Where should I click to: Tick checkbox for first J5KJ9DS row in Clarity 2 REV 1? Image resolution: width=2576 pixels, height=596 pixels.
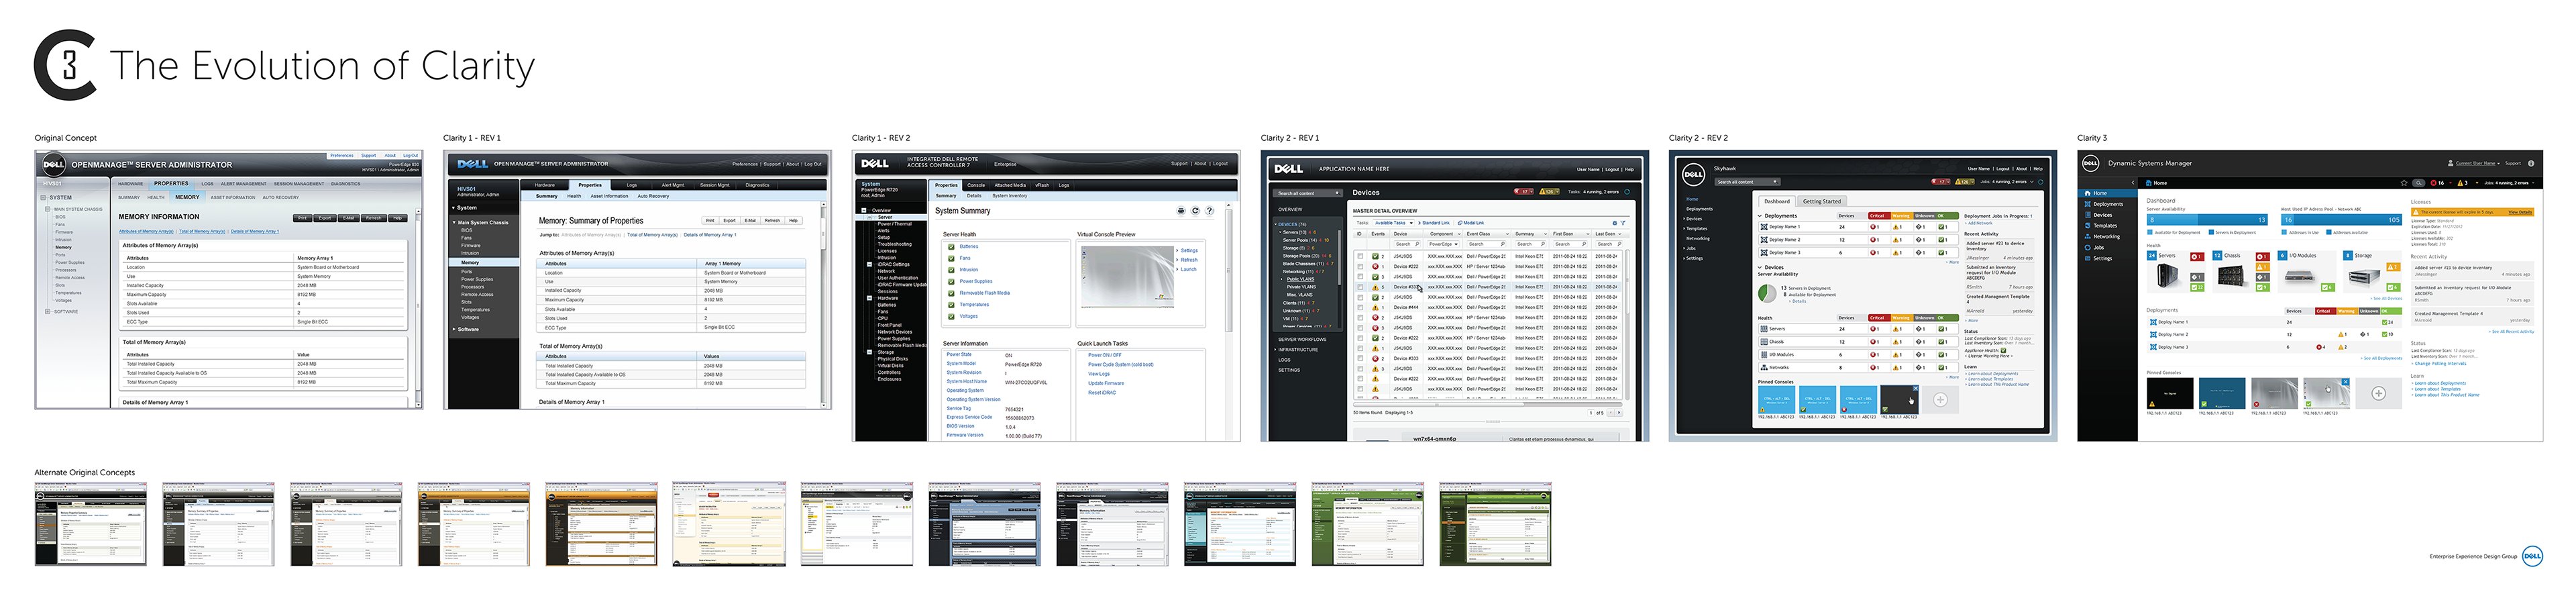point(1360,256)
